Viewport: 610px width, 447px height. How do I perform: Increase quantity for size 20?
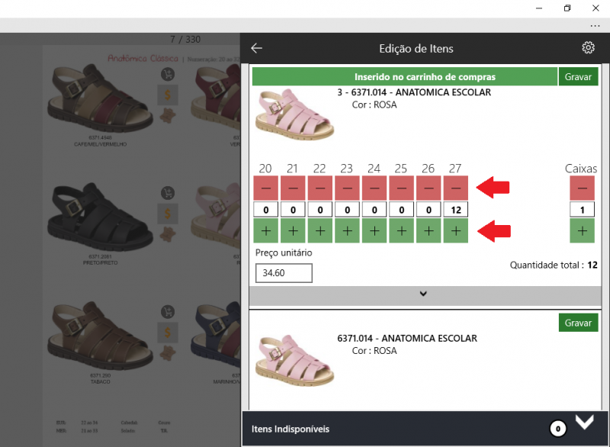click(x=265, y=230)
